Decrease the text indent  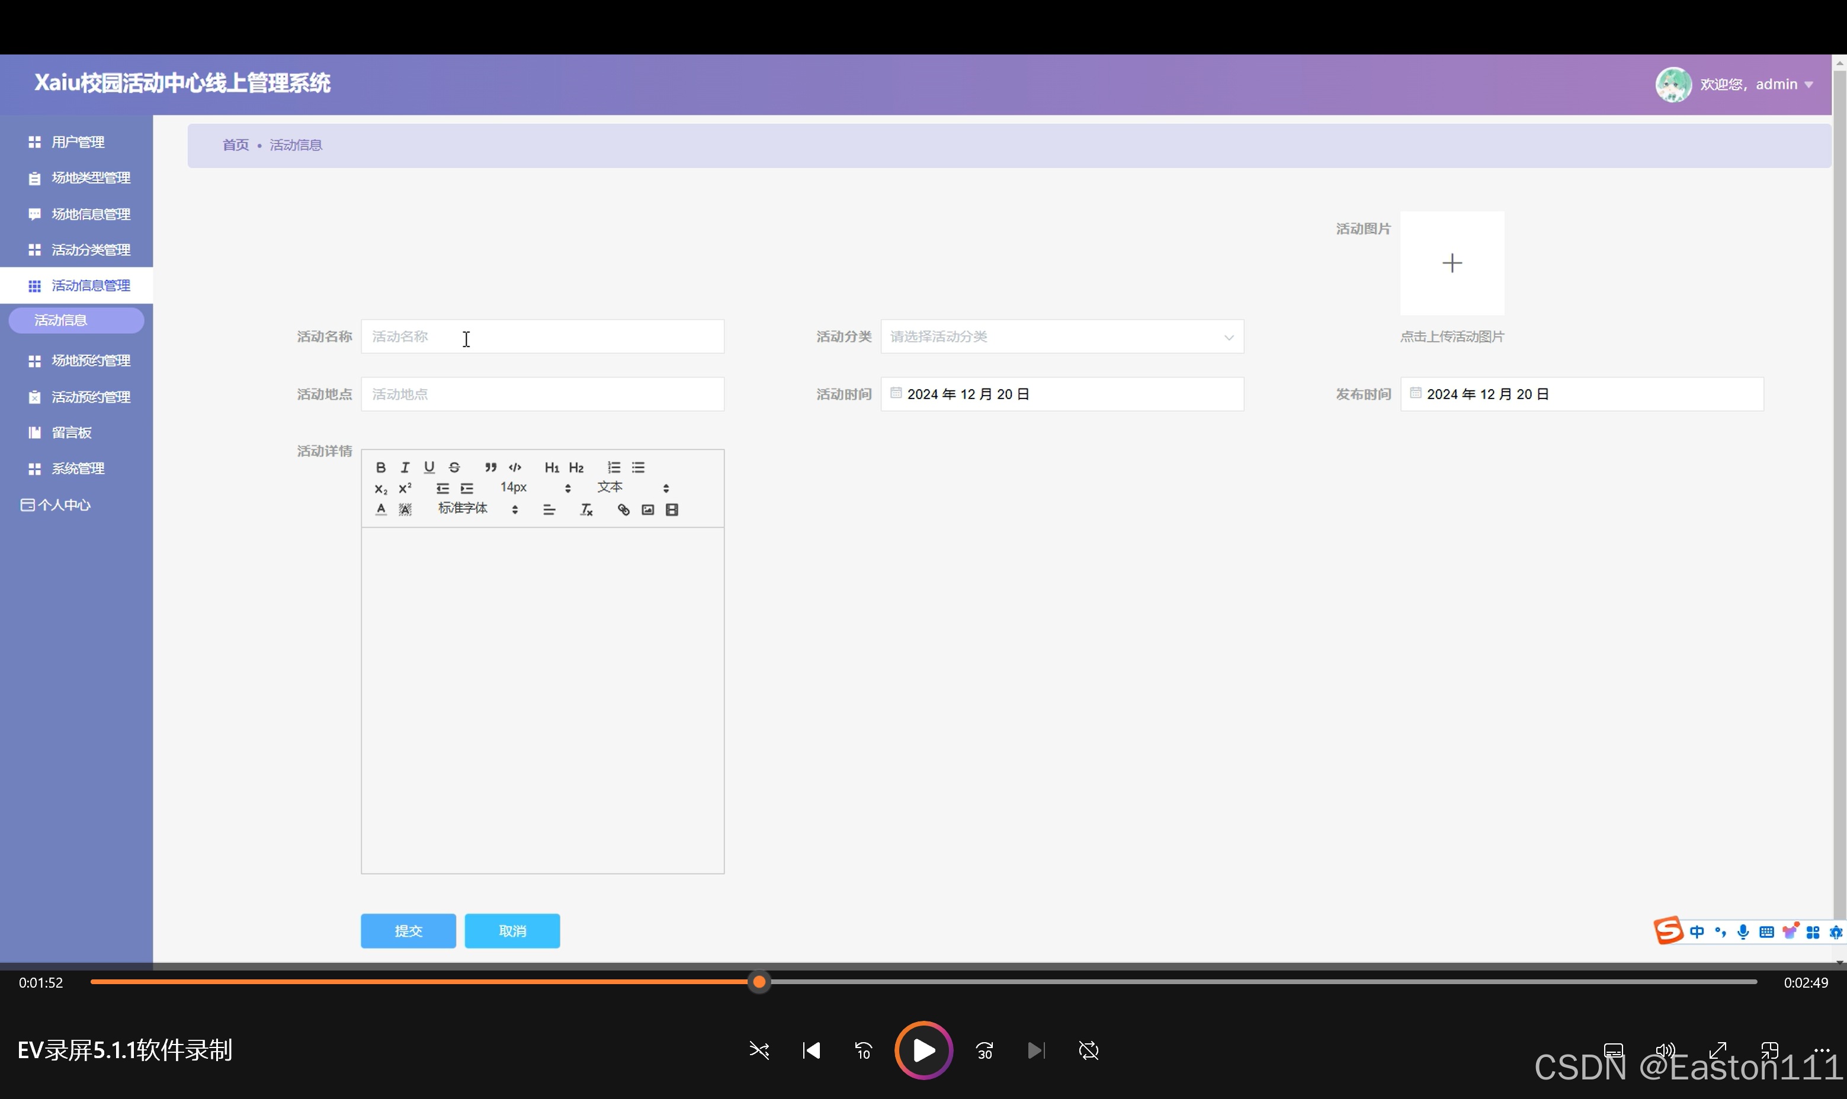point(442,489)
